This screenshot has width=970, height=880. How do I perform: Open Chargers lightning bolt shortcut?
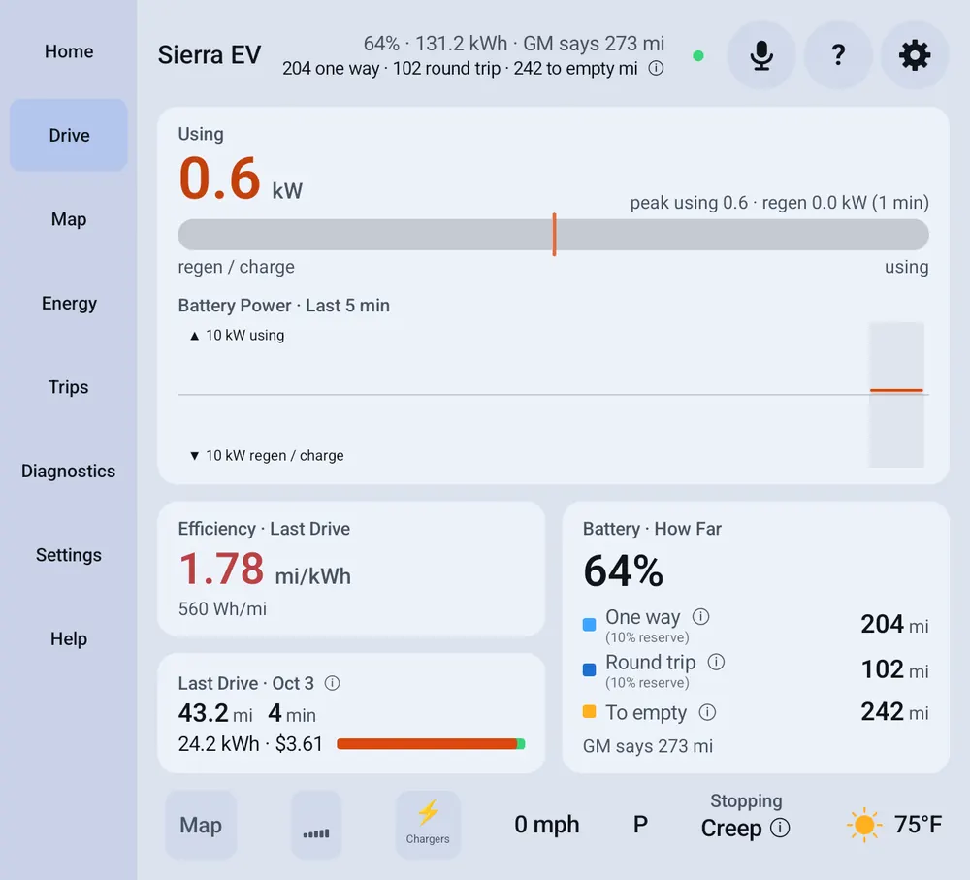pyautogui.click(x=428, y=825)
